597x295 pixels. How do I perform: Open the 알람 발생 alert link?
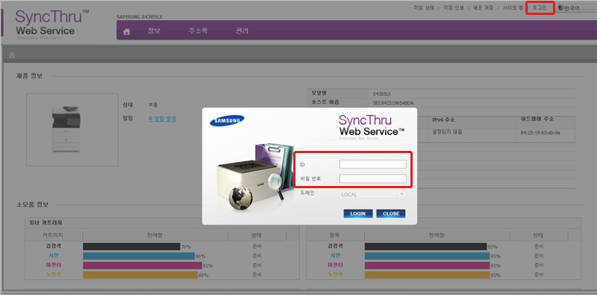(x=163, y=119)
